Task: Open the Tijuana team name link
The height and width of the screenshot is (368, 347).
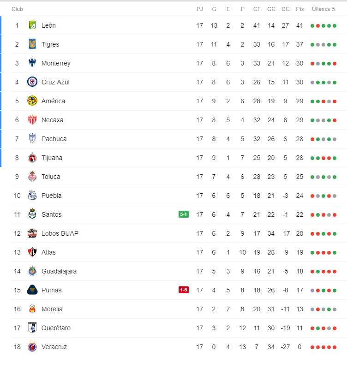Action: tap(52, 158)
